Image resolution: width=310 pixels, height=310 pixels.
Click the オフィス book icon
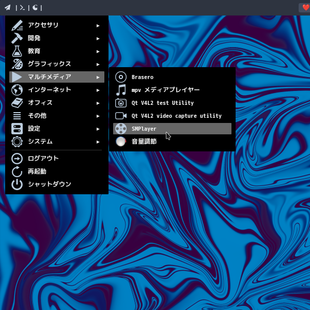[x=17, y=103]
